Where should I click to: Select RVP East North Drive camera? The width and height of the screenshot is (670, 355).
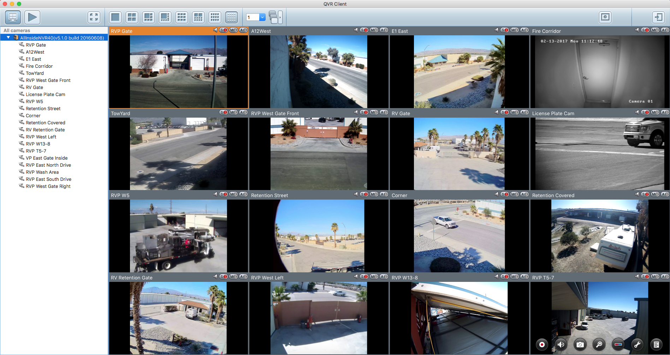pyautogui.click(x=48, y=165)
